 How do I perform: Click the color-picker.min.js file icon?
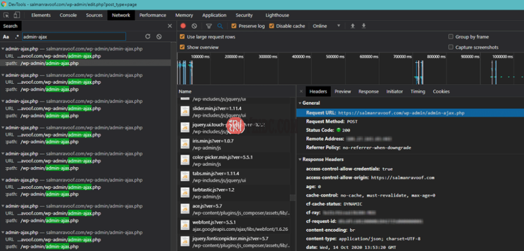click(x=185, y=161)
